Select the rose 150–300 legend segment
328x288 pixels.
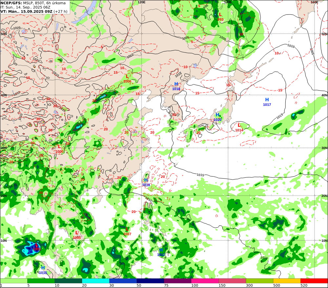[x=232, y=281]
